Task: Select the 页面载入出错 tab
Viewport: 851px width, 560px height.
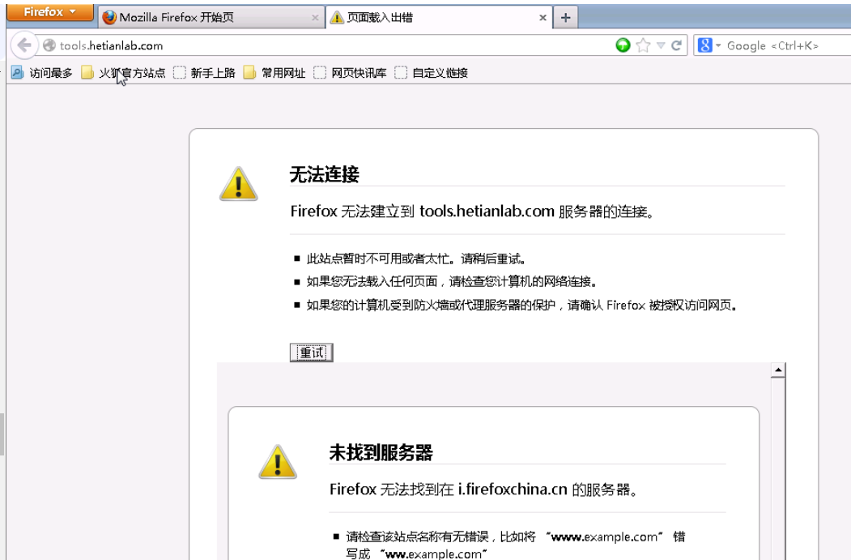Action: [439, 17]
